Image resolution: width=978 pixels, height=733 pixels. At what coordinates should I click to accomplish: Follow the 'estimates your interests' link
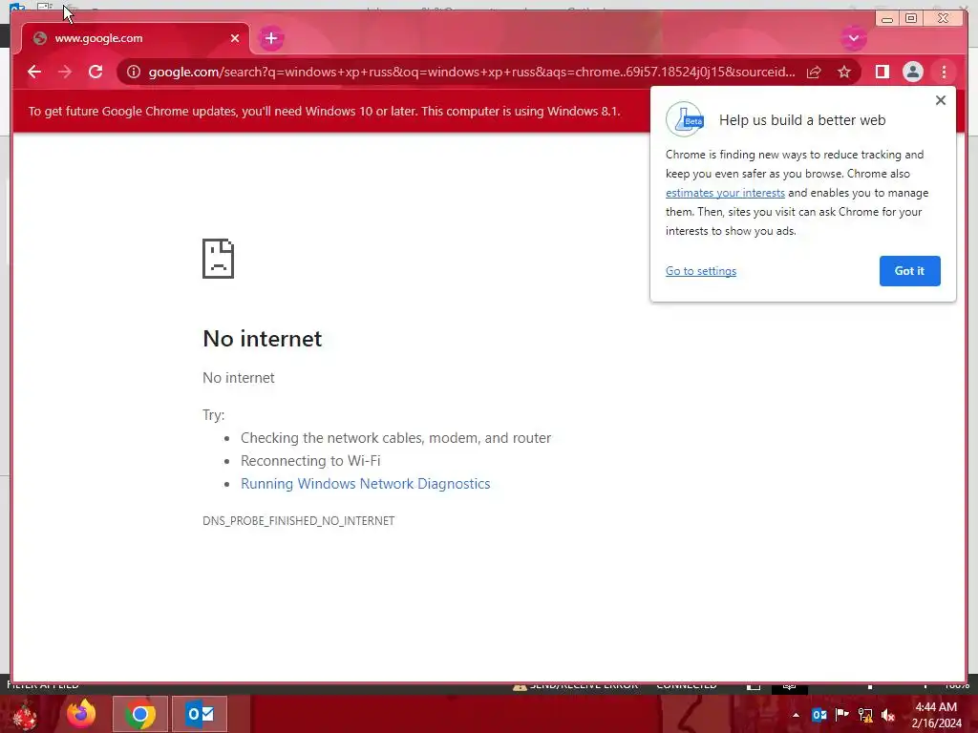click(x=725, y=193)
